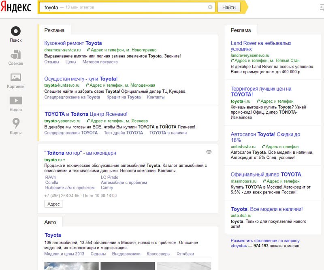Open TOYOTA в наличии sitelink
The image size is (324, 270).
tap(168, 133)
